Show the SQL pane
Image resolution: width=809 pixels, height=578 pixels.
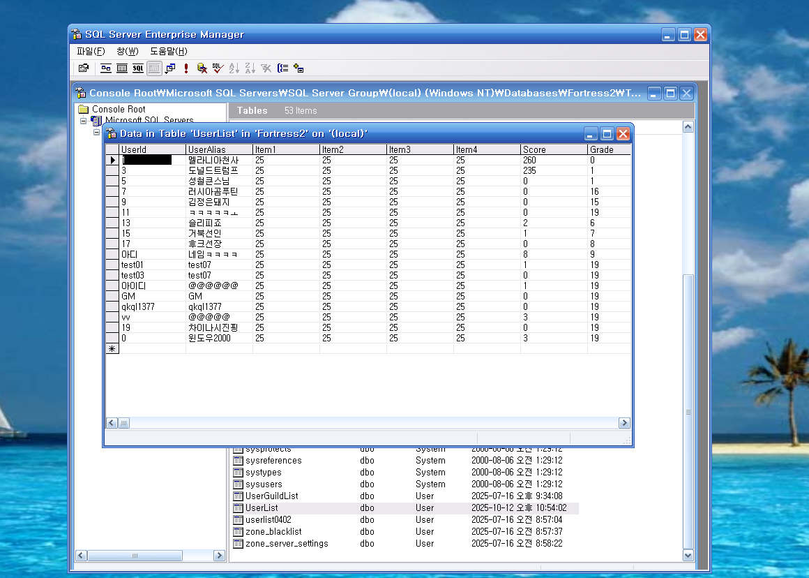138,68
